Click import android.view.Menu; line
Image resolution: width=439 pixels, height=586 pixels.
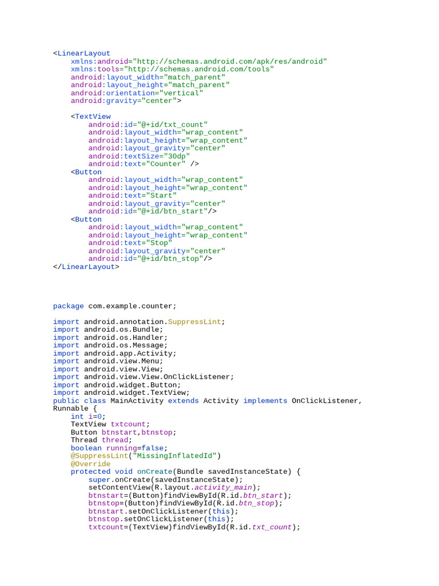coord(108,362)
